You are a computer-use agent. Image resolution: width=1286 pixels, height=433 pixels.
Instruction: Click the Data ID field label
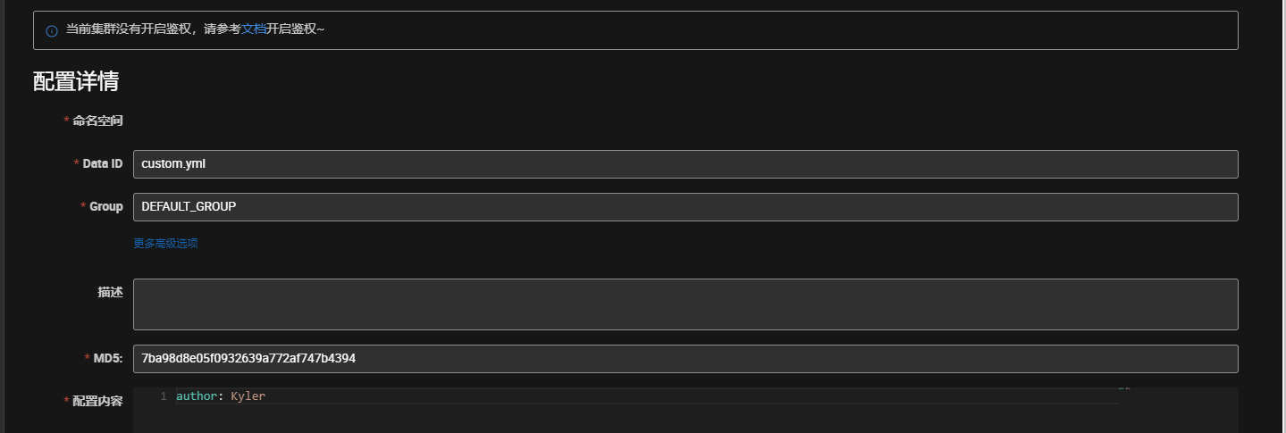(102, 164)
